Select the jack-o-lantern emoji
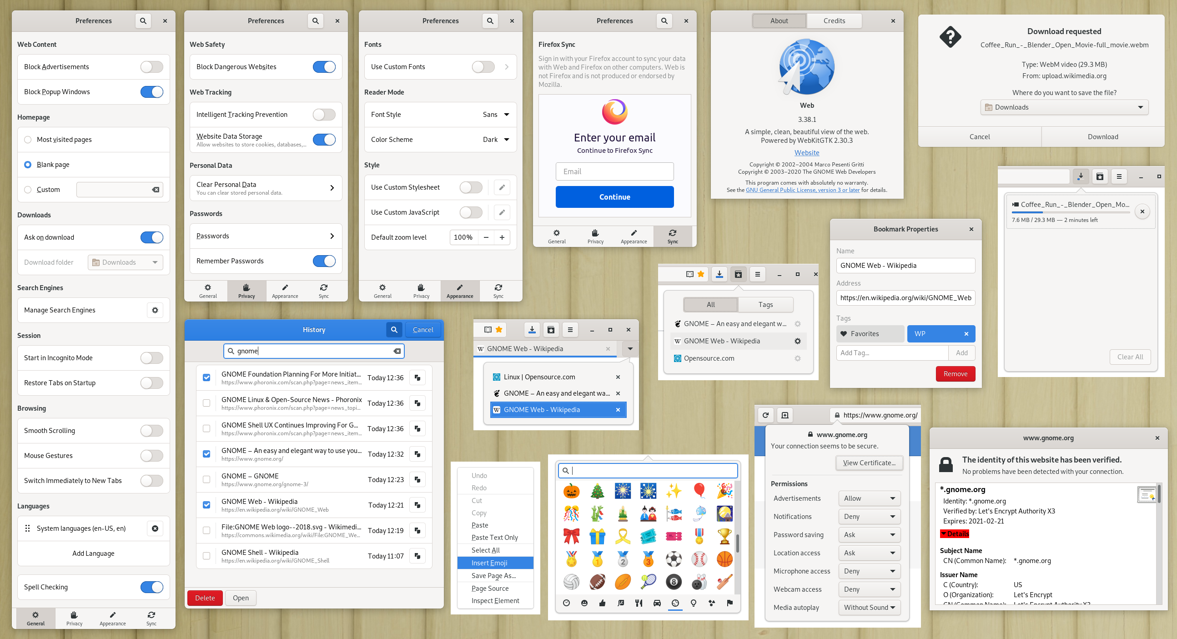Screen dimensions: 1177x639 [571, 491]
